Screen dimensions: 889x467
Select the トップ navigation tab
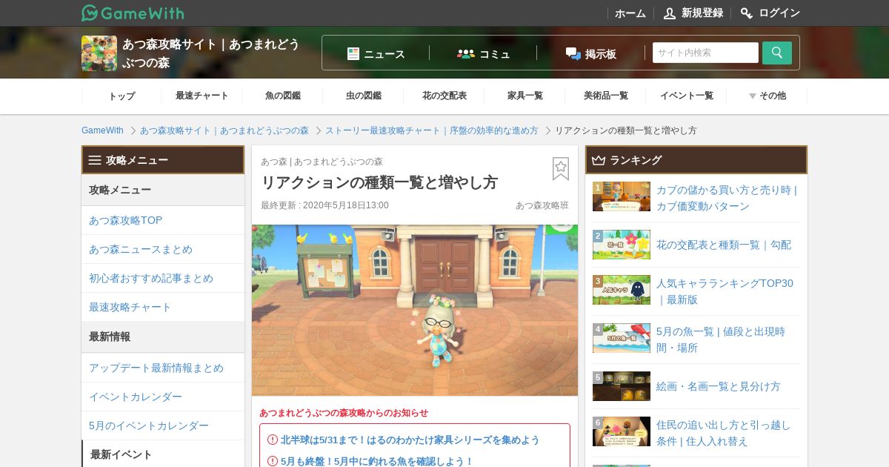[x=121, y=96]
